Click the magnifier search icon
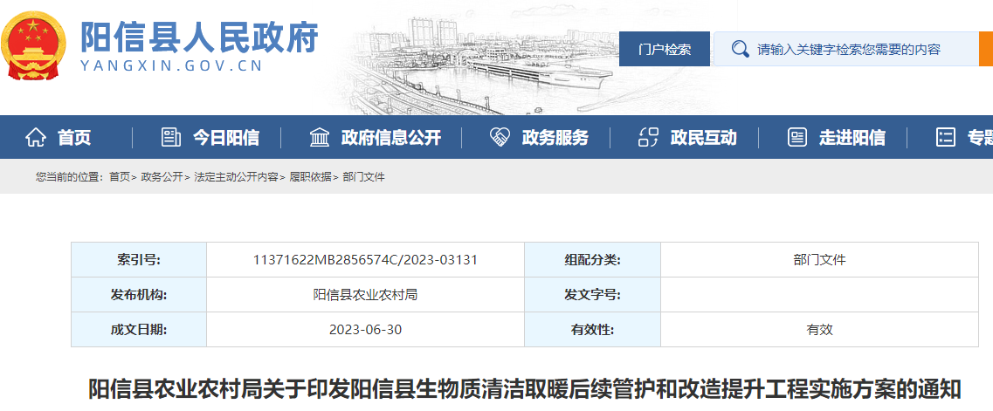 pos(740,50)
